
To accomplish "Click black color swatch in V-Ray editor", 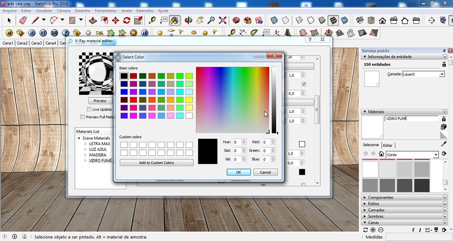I will click(302, 172).
